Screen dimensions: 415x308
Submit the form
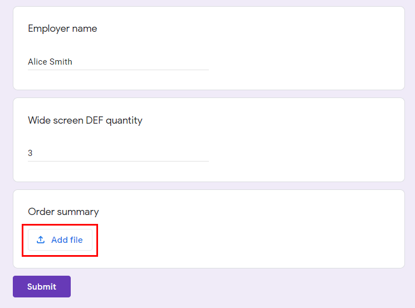pos(42,287)
